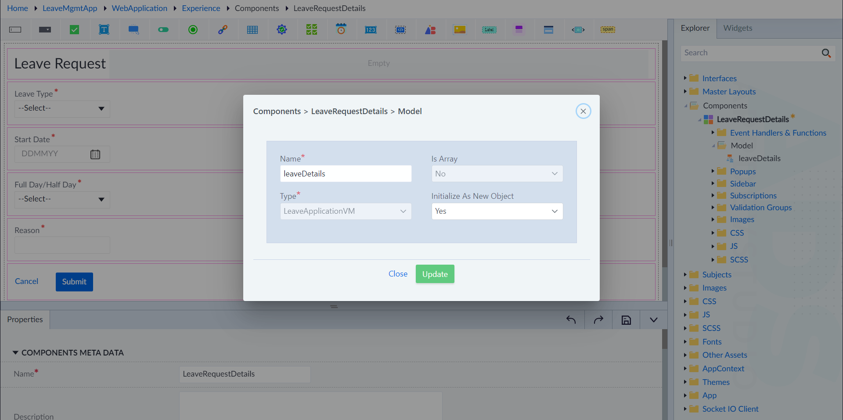Go to Experience in the breadcrumb
Viewport: 843px width, 420px height.
[x=201, y=8]
